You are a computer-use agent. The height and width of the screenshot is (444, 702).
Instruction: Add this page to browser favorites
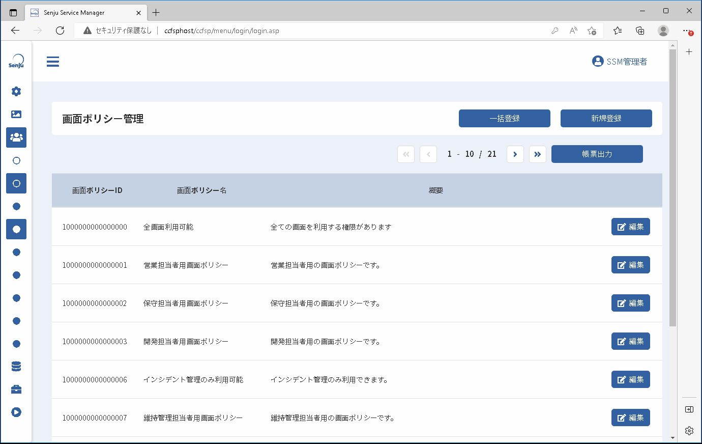(x=592, y=31)
